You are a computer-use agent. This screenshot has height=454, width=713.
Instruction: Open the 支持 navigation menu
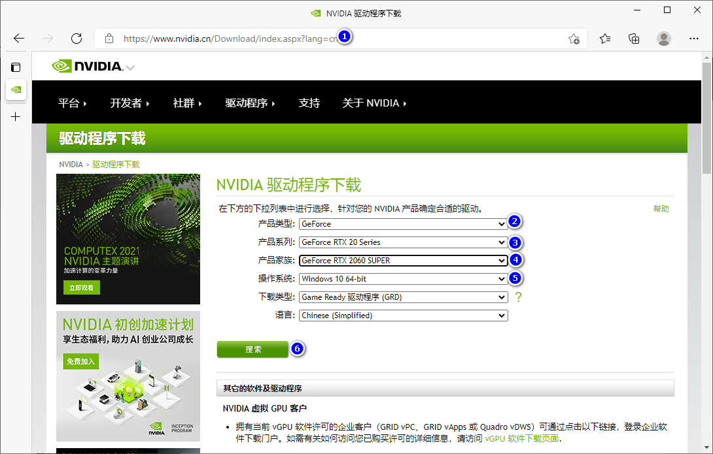point(309,103)
